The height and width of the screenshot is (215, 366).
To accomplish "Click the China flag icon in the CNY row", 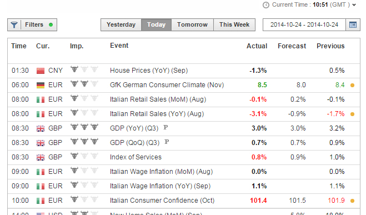I will tap(41, 71).
